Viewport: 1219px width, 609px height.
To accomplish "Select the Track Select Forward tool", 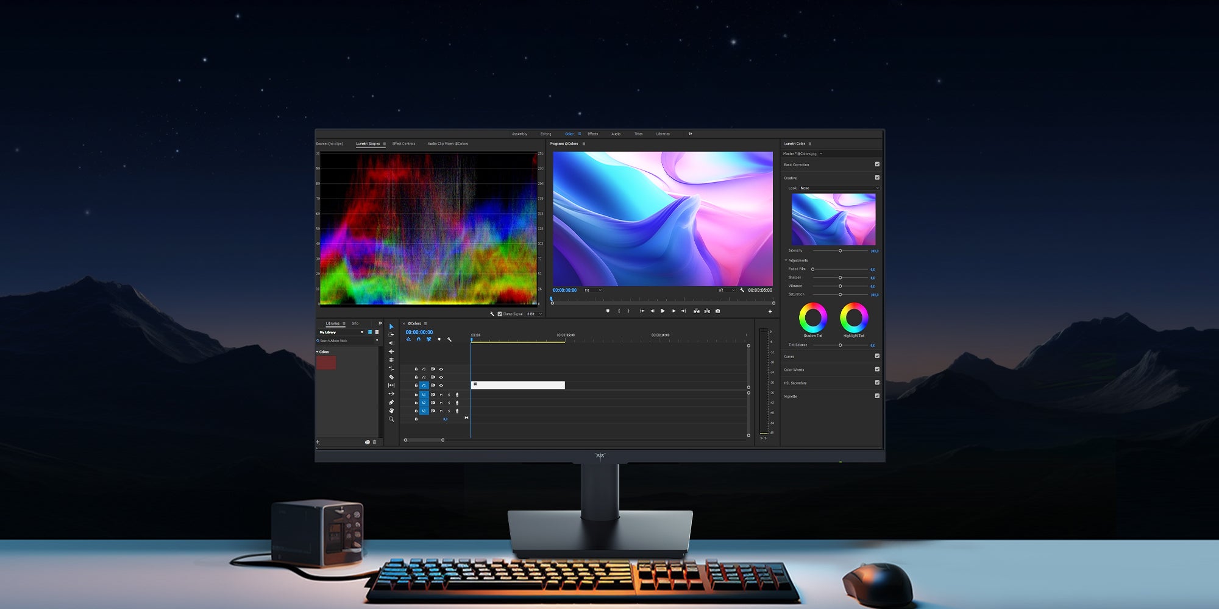I will (x=391, y=334).
